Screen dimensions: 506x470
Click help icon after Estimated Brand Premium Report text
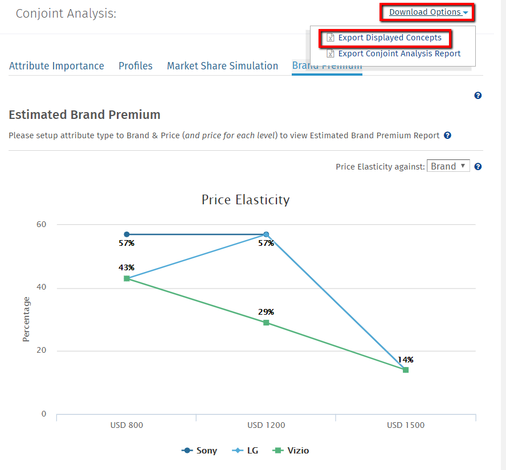pos(448,135)
